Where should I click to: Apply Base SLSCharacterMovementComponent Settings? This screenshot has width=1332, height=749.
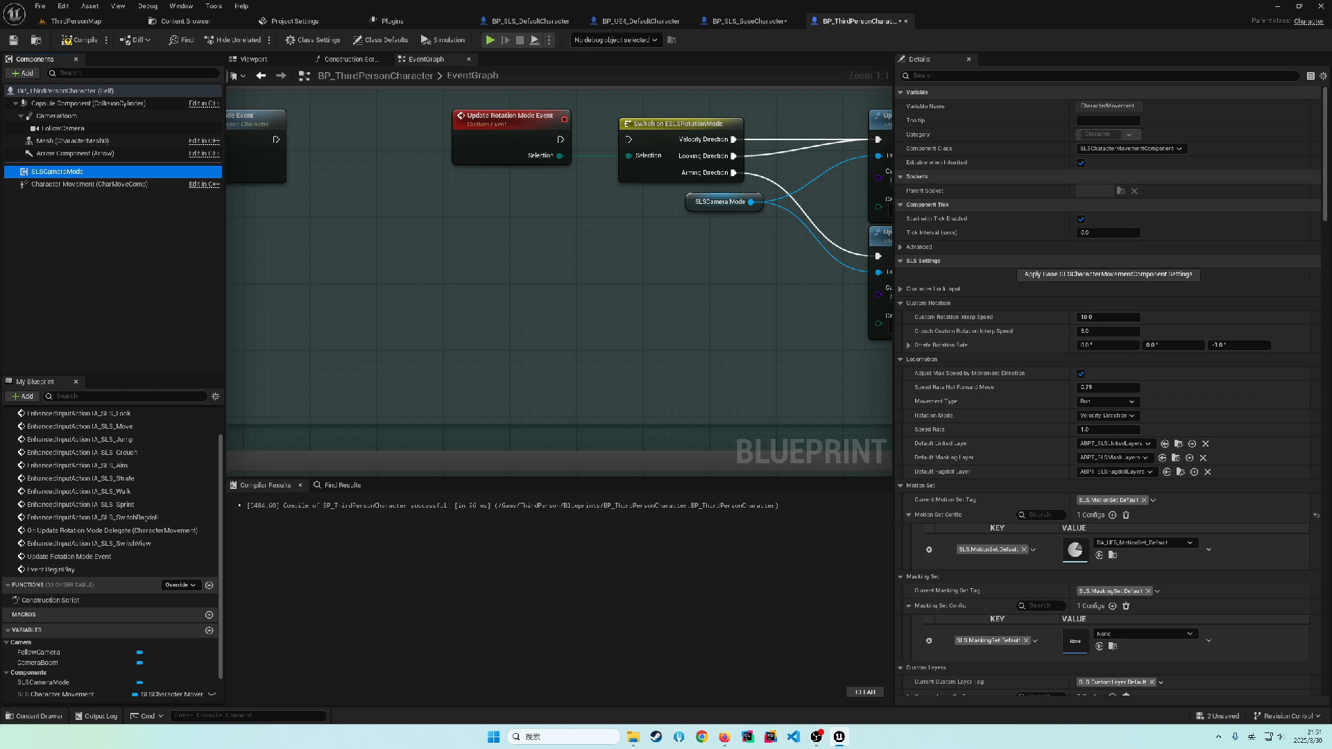[1108, 275]
